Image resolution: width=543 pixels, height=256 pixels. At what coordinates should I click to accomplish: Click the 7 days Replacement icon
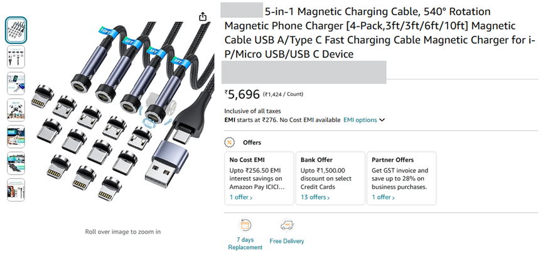245,225
